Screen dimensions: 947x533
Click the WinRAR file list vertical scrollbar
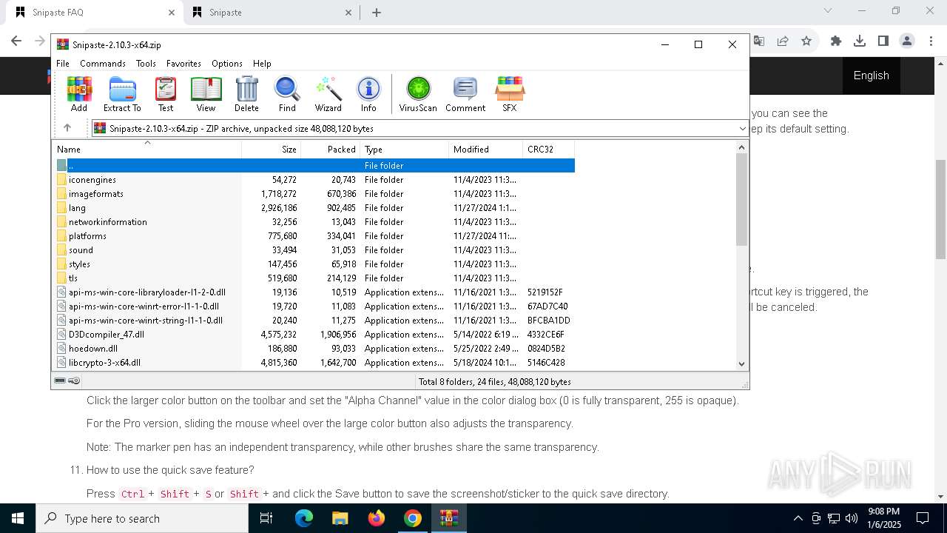[x=742, y=200]
